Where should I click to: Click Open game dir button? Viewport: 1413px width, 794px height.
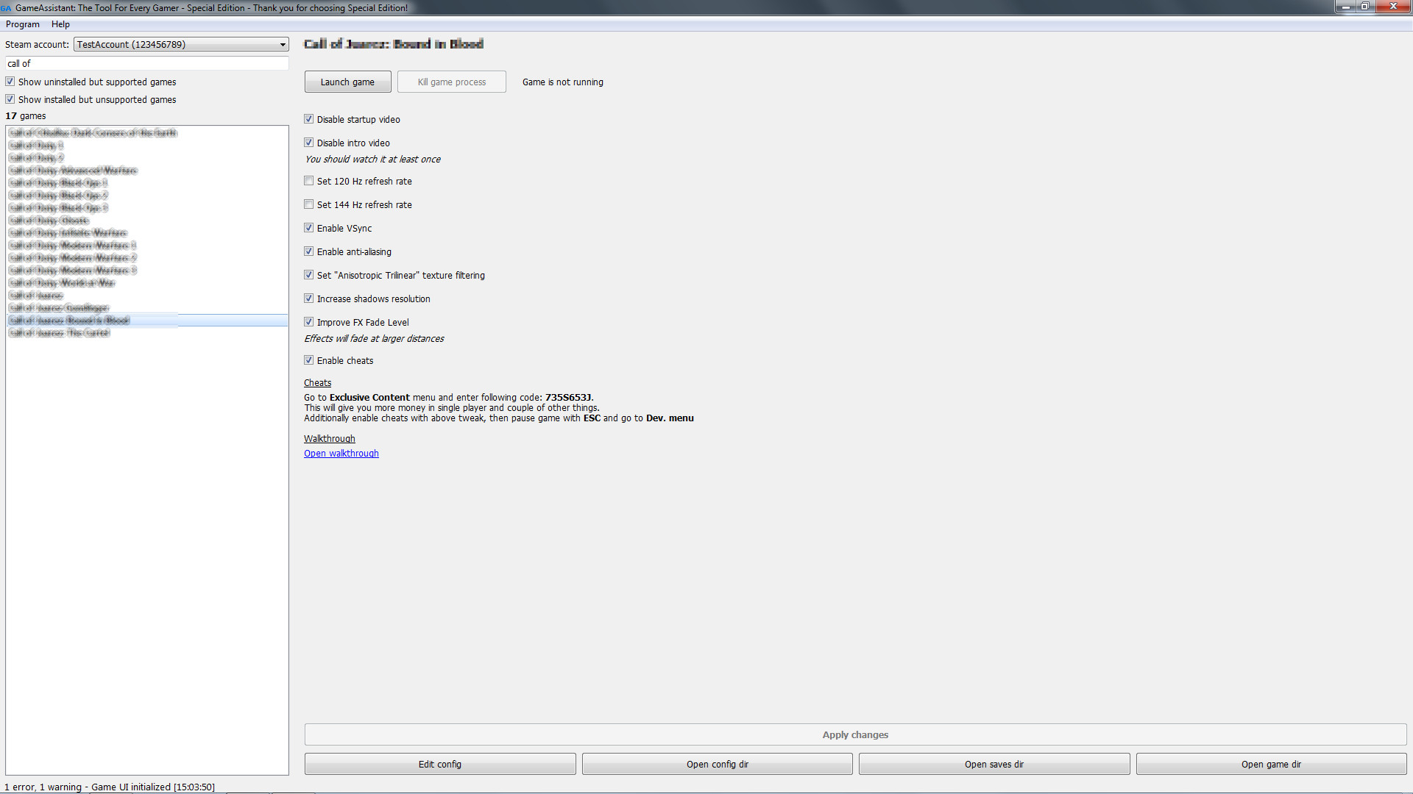coord(1271,764)
